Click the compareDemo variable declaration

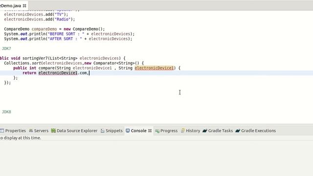[x=44, y=29]
